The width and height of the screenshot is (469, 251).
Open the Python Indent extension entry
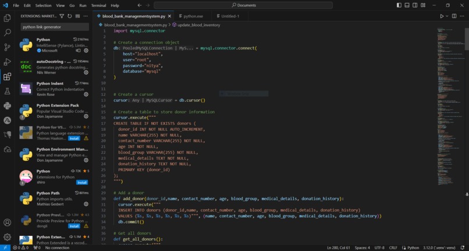(x=55, y=89)
